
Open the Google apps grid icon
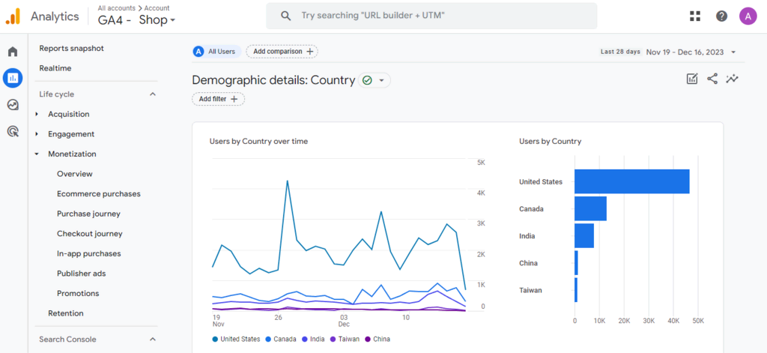coord(695,16)
